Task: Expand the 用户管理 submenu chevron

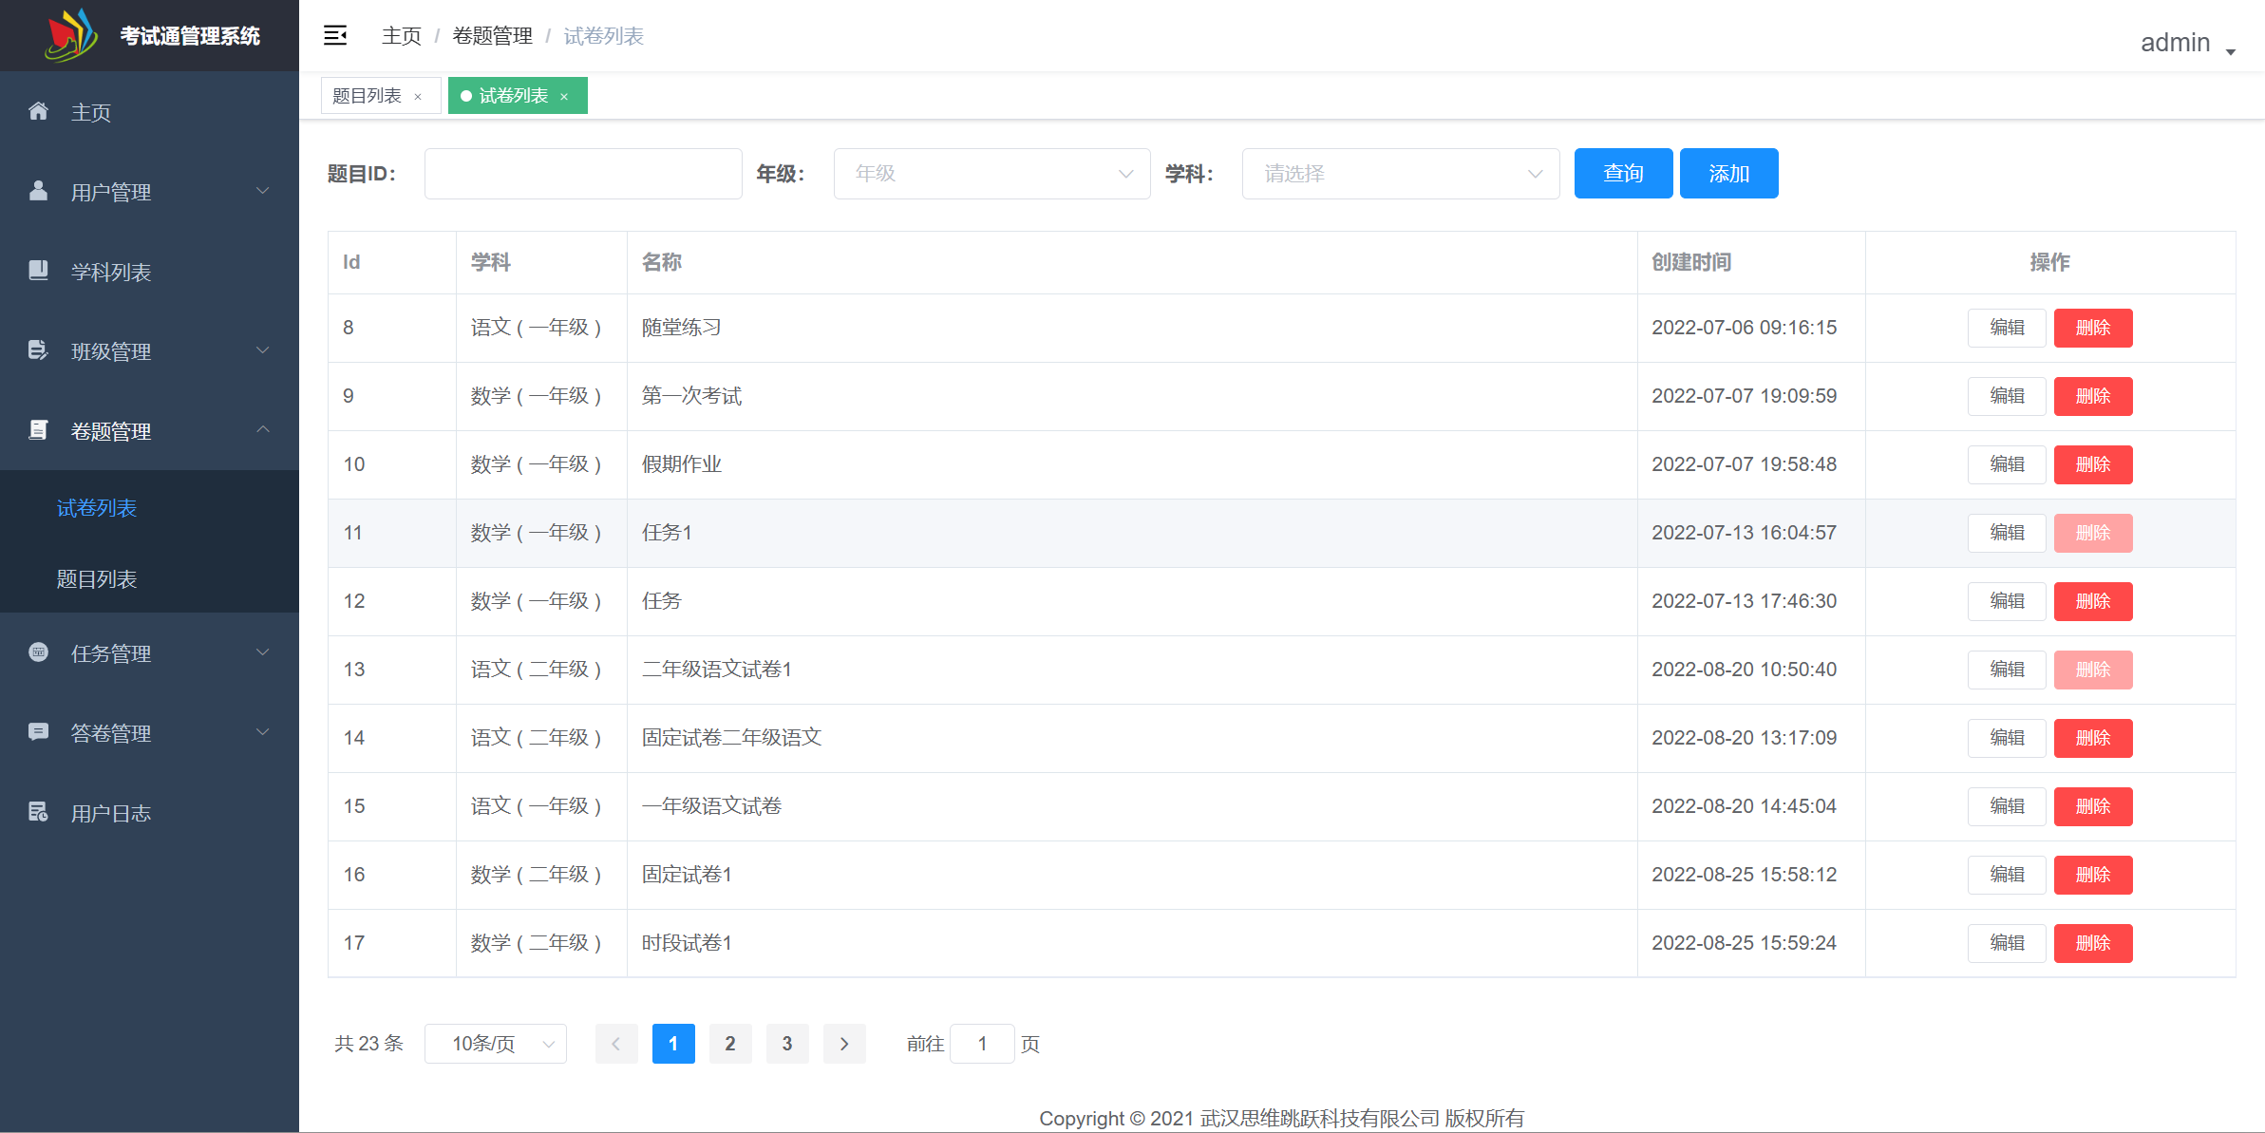Action: click(x=263, y=191)
